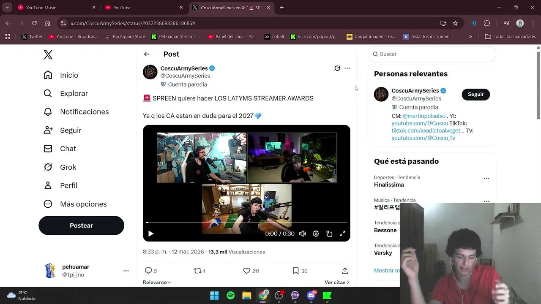Expand the hidden bookmarks chevron

470,37
